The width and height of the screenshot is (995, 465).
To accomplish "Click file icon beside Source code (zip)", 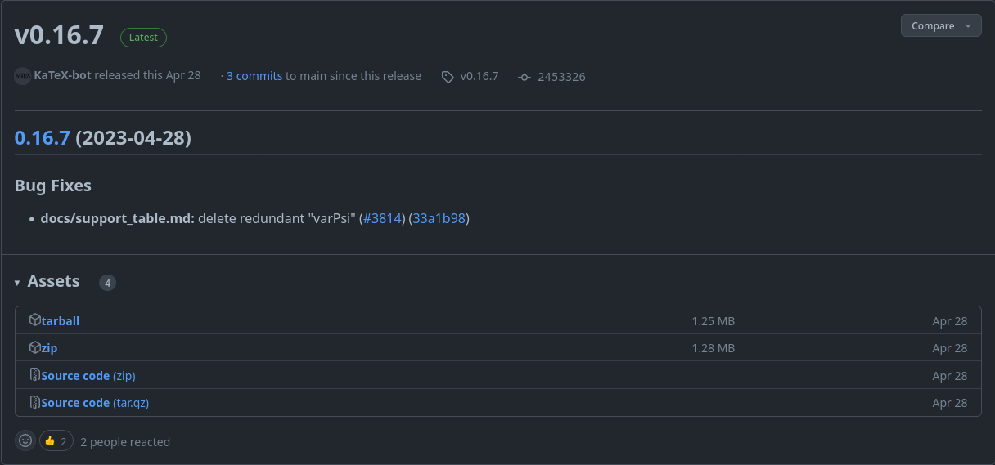I will (x=35, y=375).
